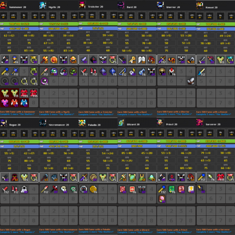Click the Rogue character portrait
The image size is (235, 235).
(x=3, y=123)
